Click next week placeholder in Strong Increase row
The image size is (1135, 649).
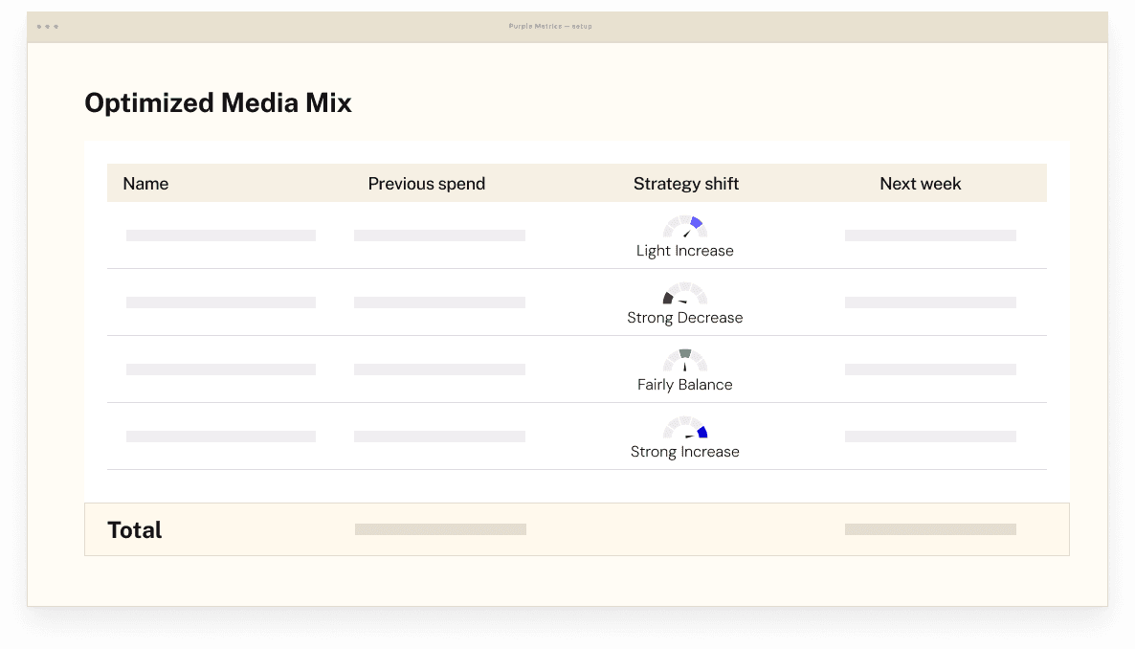930,436
